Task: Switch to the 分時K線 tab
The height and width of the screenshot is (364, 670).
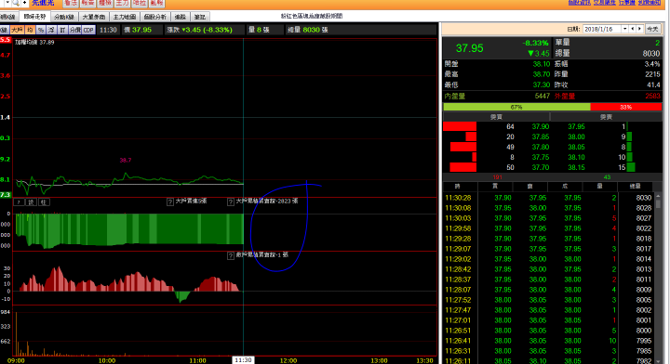Action: coord(64,17)
